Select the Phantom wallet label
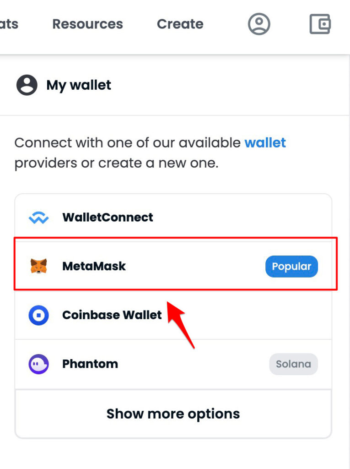This screenshot has width=350, height=469. (90, 364)
